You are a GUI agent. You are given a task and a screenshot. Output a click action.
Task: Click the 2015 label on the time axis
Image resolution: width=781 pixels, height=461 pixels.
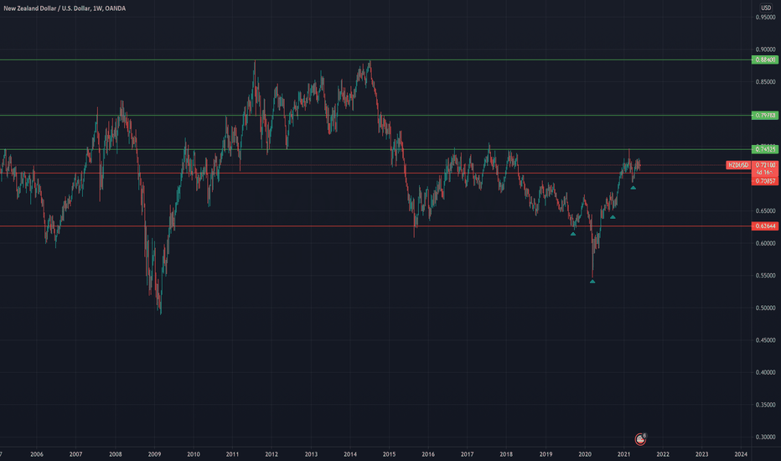(389, 454)
